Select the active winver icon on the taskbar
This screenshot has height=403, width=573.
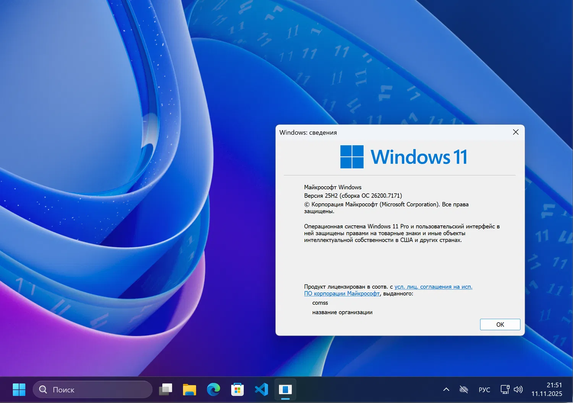pos(285,389)
